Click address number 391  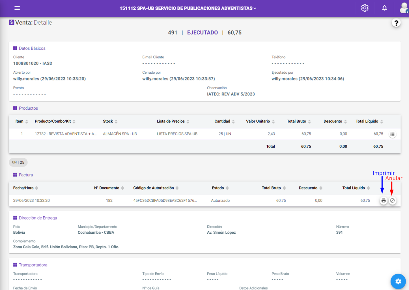click(x=339, y=233)
